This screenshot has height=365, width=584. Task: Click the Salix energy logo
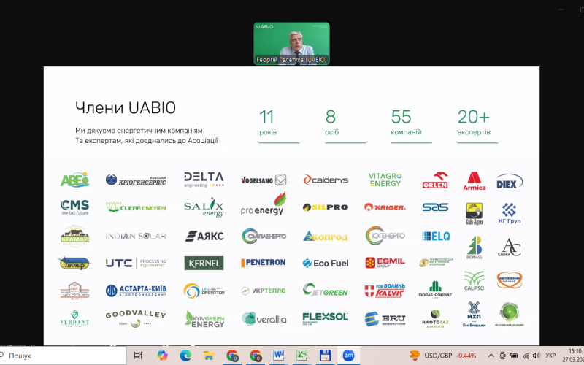[204, 207]
